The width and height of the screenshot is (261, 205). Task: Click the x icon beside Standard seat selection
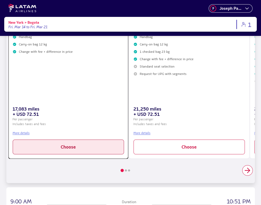pyautogui.click(x=135, y=66)
